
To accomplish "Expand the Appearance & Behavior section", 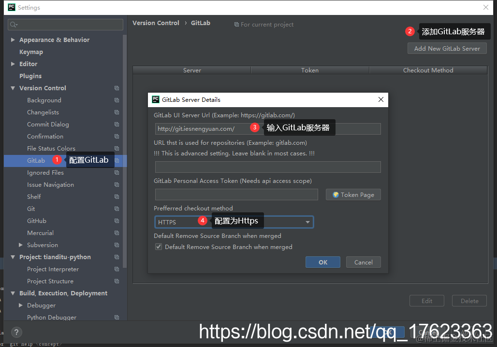I will click(13, 40).
